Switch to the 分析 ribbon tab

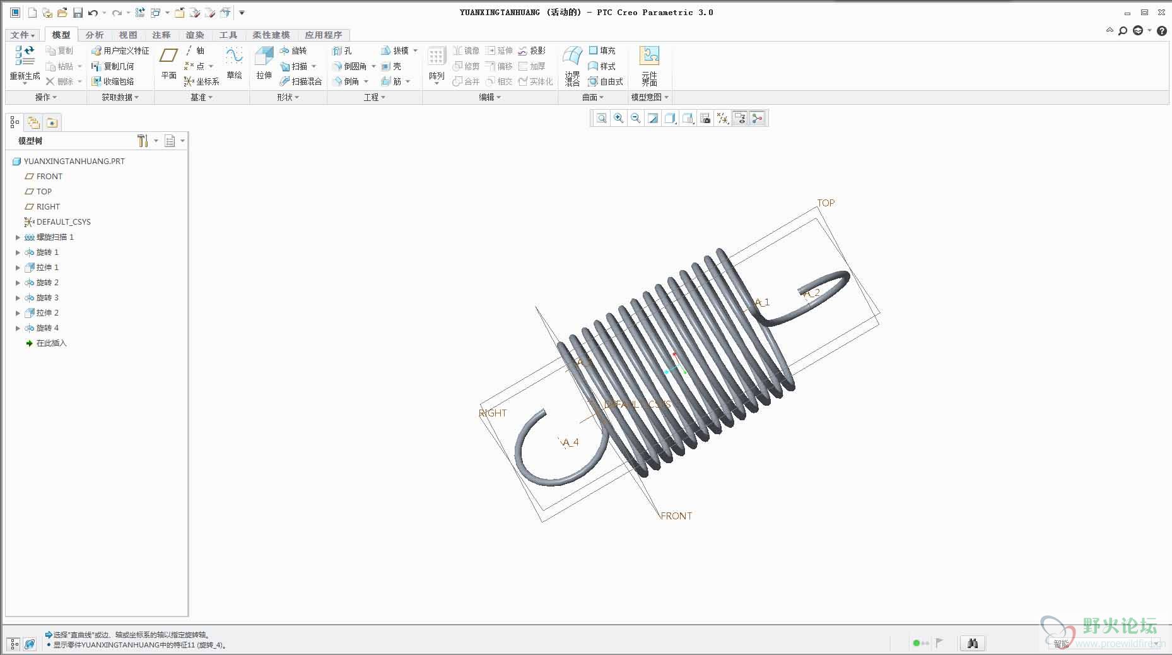pos(95,35)
